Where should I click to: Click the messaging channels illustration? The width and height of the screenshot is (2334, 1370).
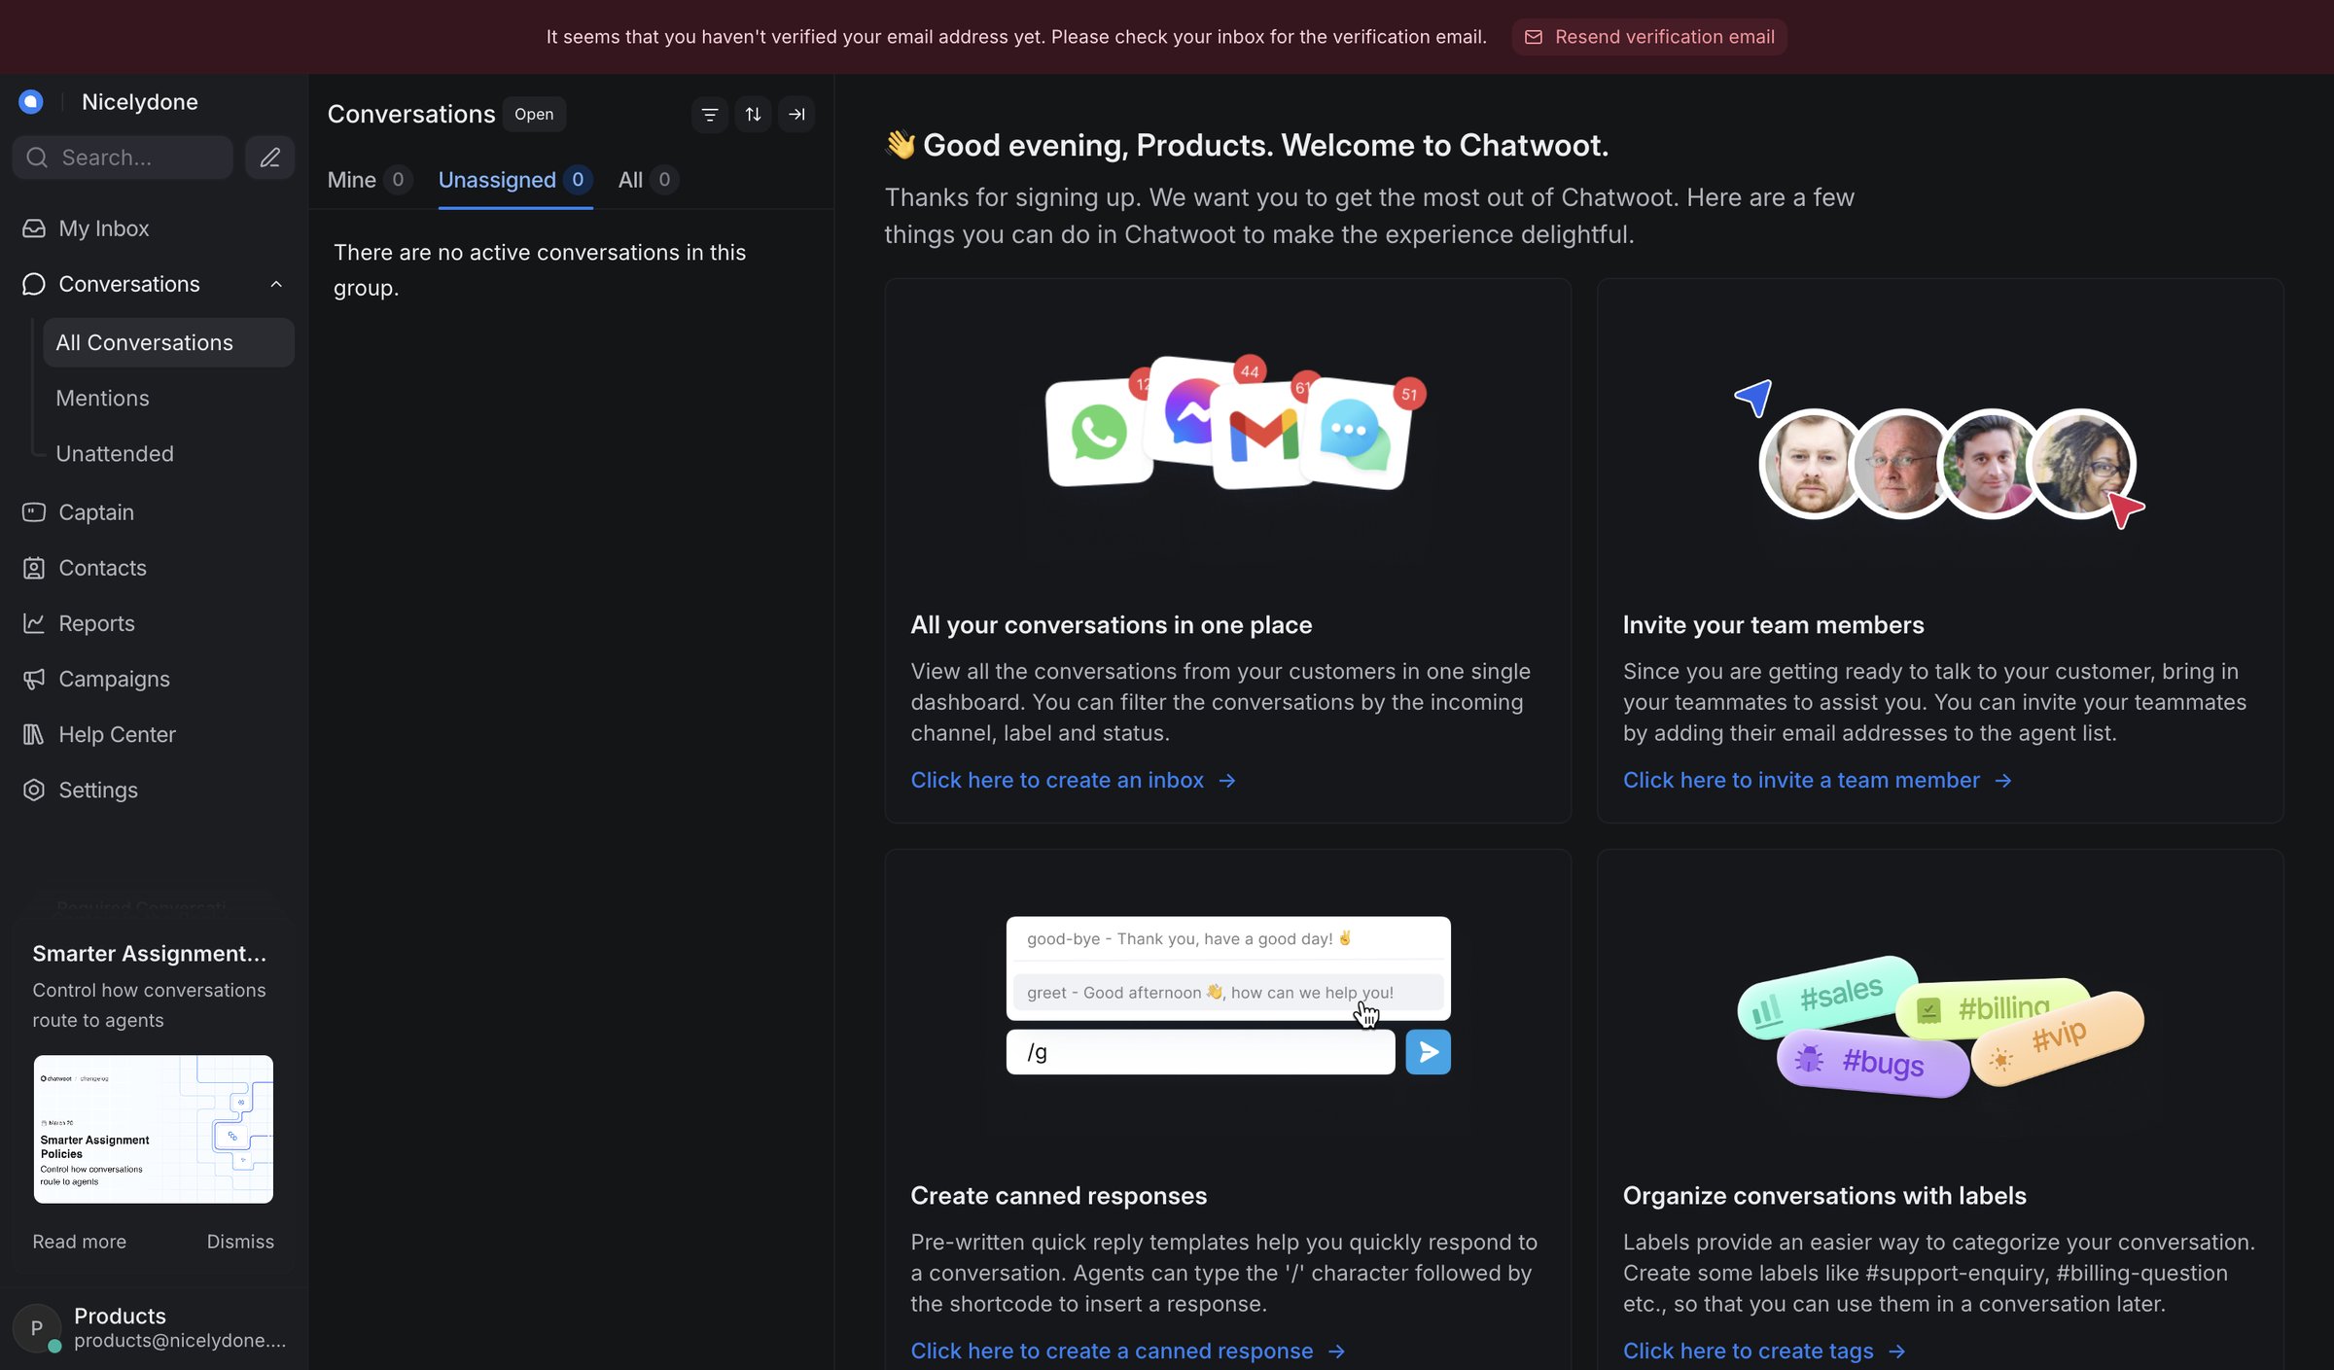1235,424
